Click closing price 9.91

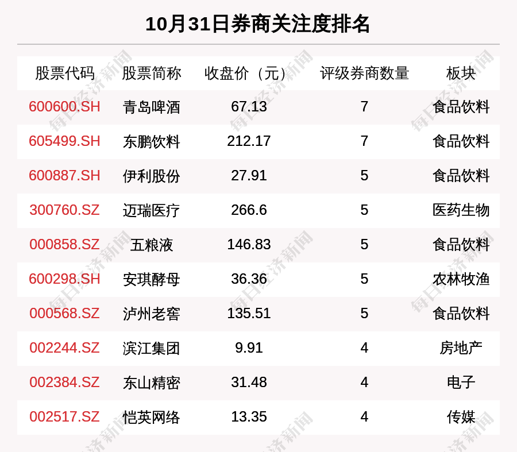pos(249,348)
